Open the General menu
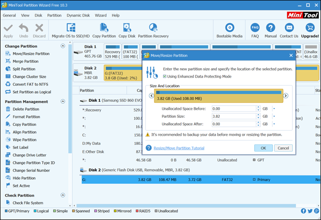The image size is (321, 220). (x=9, y=16)
